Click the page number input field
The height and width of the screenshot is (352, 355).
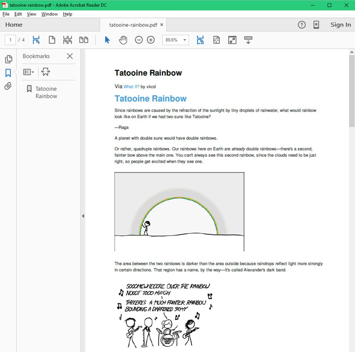point(10,40)
